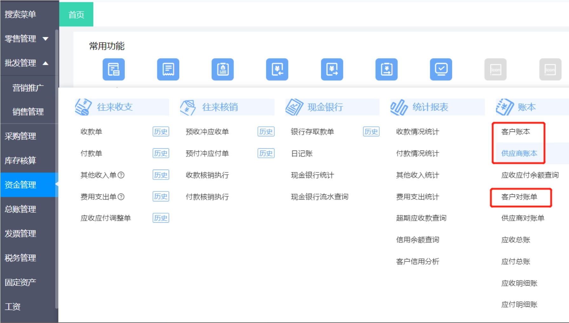Image resolution: width=569 pixels, height=323 pixels.
Task: Click the 现金银行 category icon
Action: click(294, 107)
